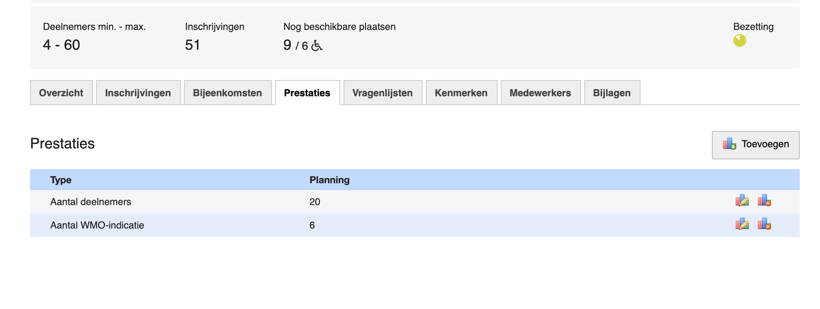820x309 pixels.
Task: Show the Kenmerken tab
Action: pos(461,93)
